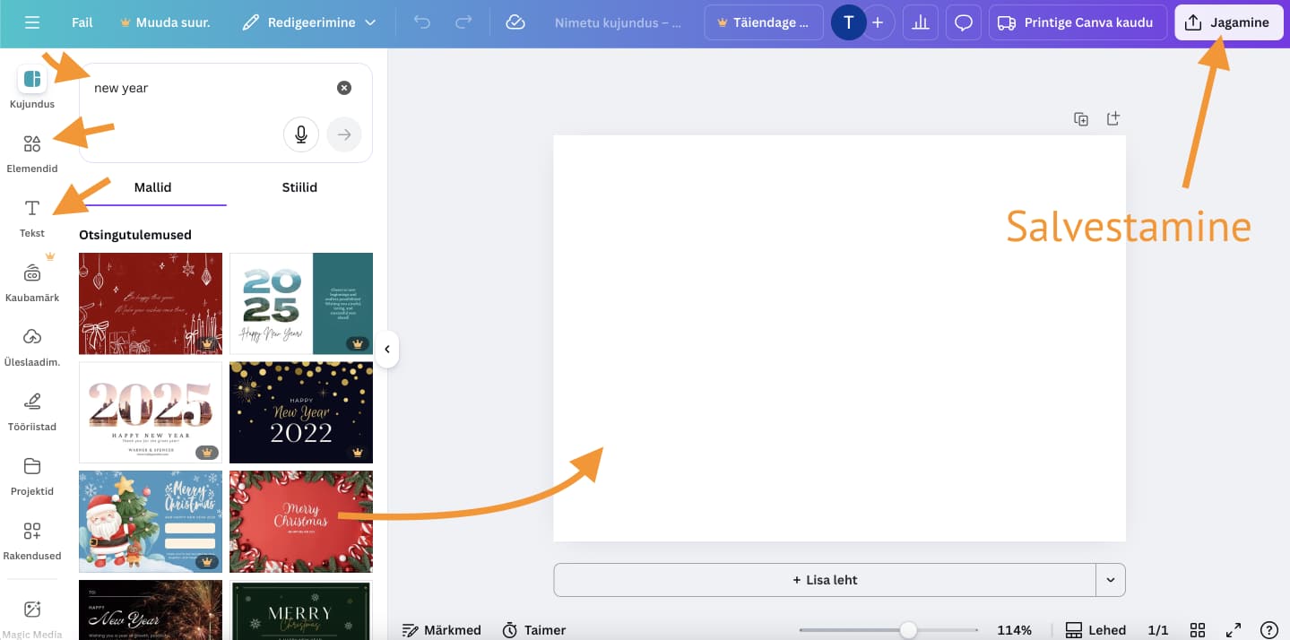The width and height of the screenshot is (1290, 640).
Task: Open the Elemendid panel in sidebar
Action: point(32,152)
